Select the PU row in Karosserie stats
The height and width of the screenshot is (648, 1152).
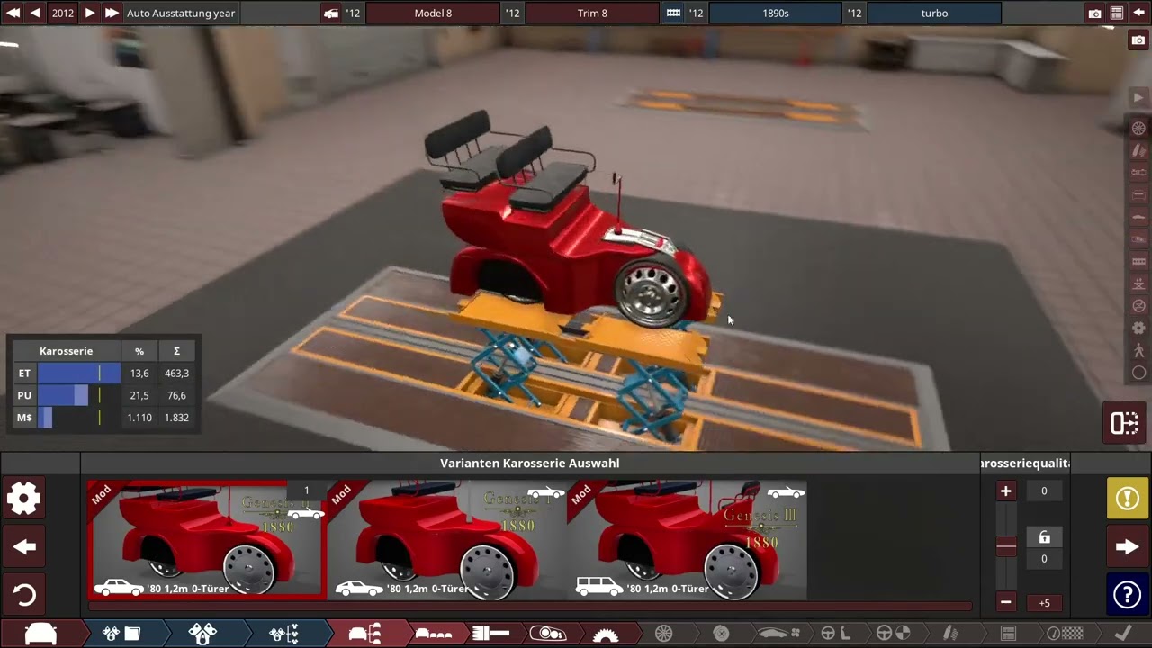104,395
